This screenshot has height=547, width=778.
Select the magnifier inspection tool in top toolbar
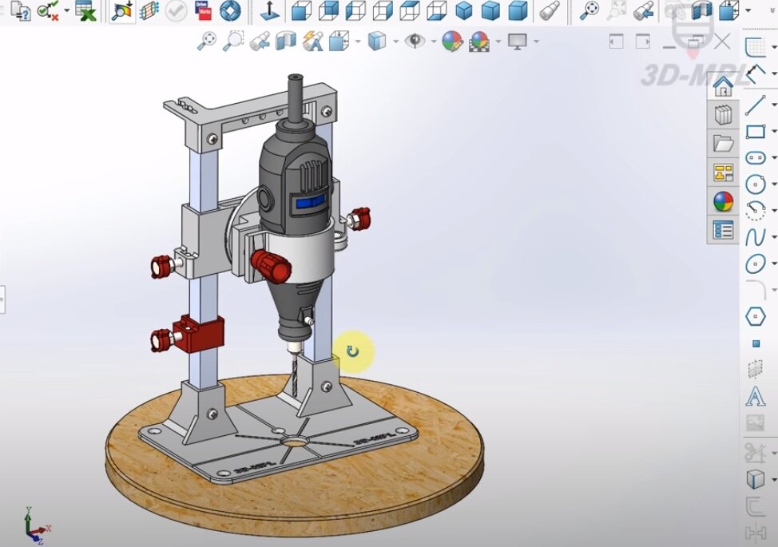121,11
